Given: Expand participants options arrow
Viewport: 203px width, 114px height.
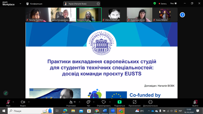Looking at the screenshot, I should 80,102.
